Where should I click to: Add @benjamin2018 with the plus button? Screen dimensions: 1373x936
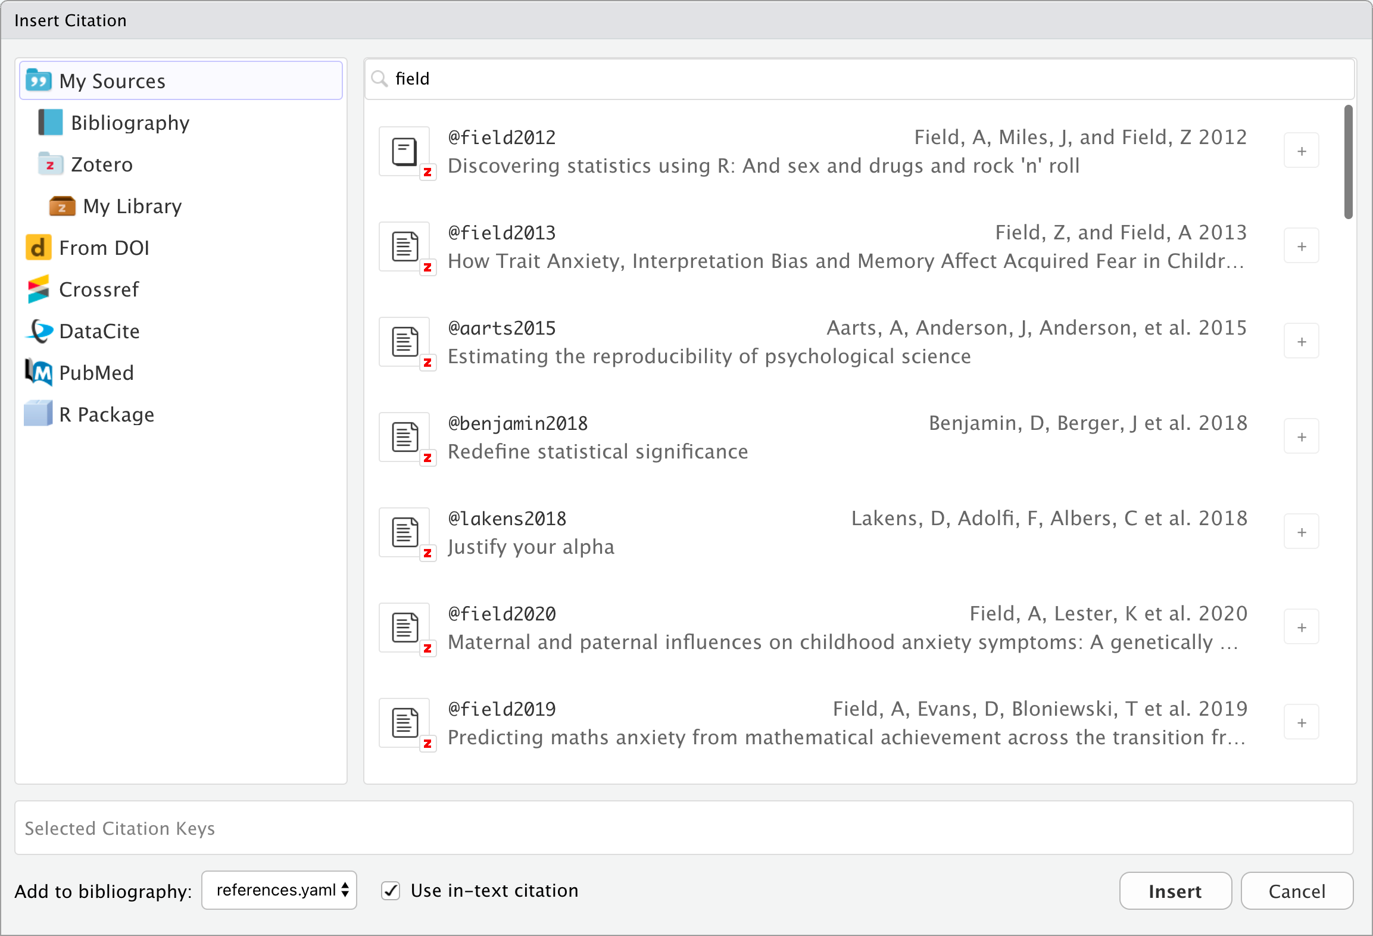[x=1302, y=437]
